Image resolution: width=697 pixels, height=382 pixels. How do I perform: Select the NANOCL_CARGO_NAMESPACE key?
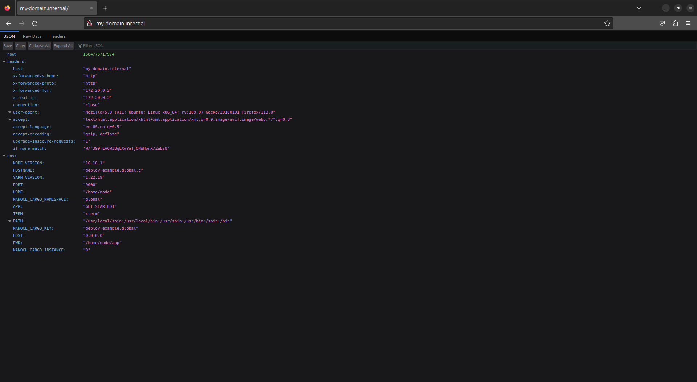click(x=41, y=200)
